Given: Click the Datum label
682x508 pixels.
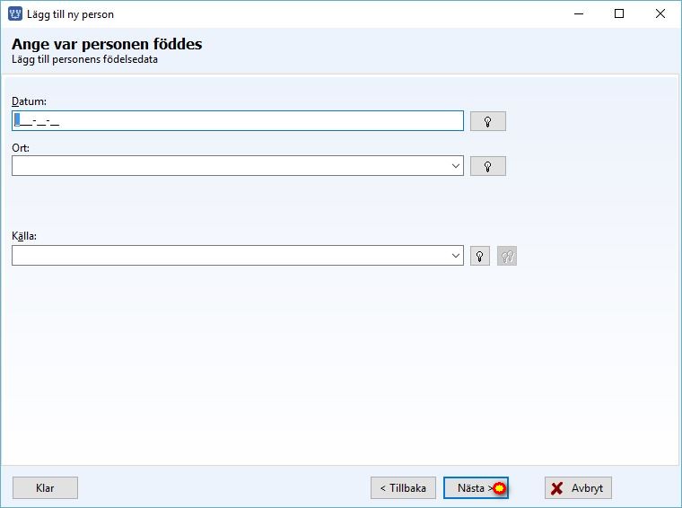Looking at the screenshot, I should click(29, 101).
